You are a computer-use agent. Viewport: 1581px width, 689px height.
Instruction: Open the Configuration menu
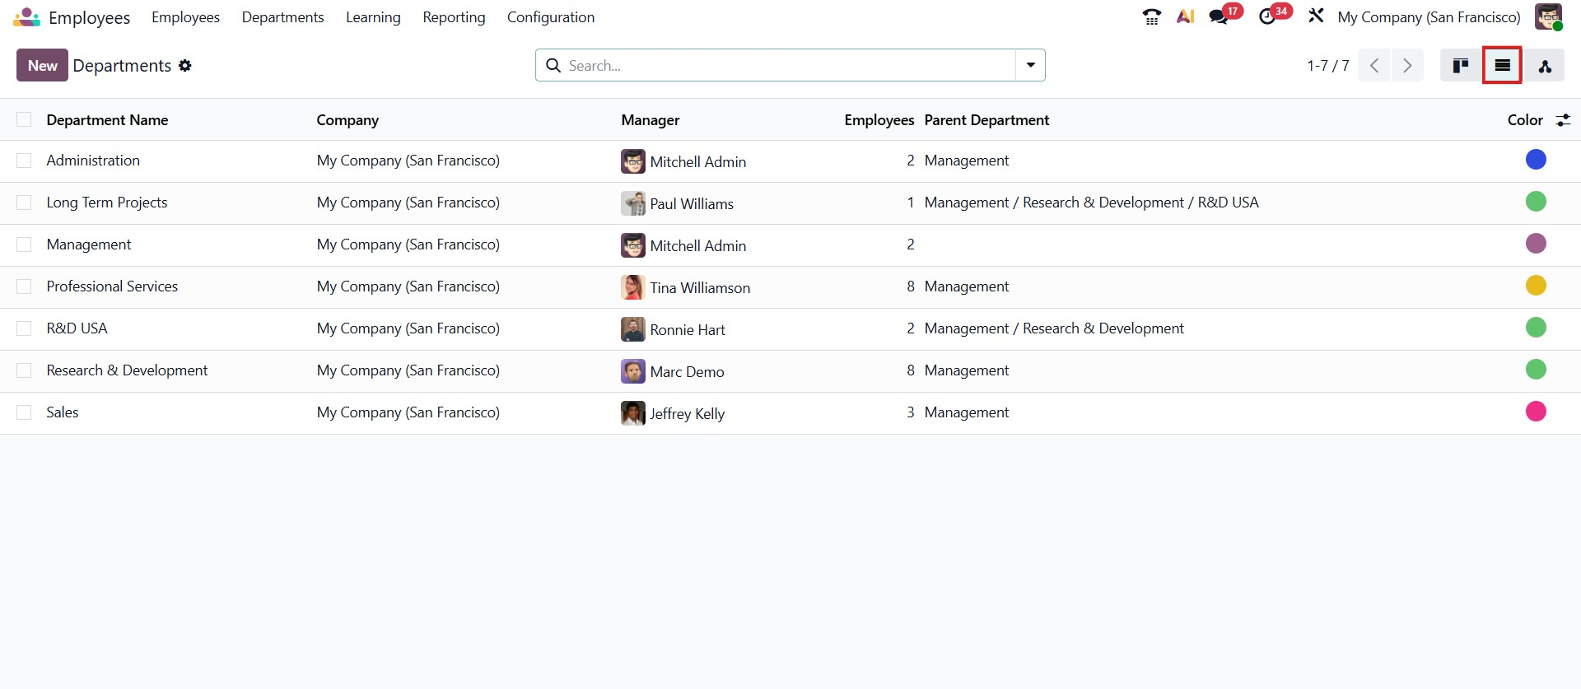pos(550,17)
